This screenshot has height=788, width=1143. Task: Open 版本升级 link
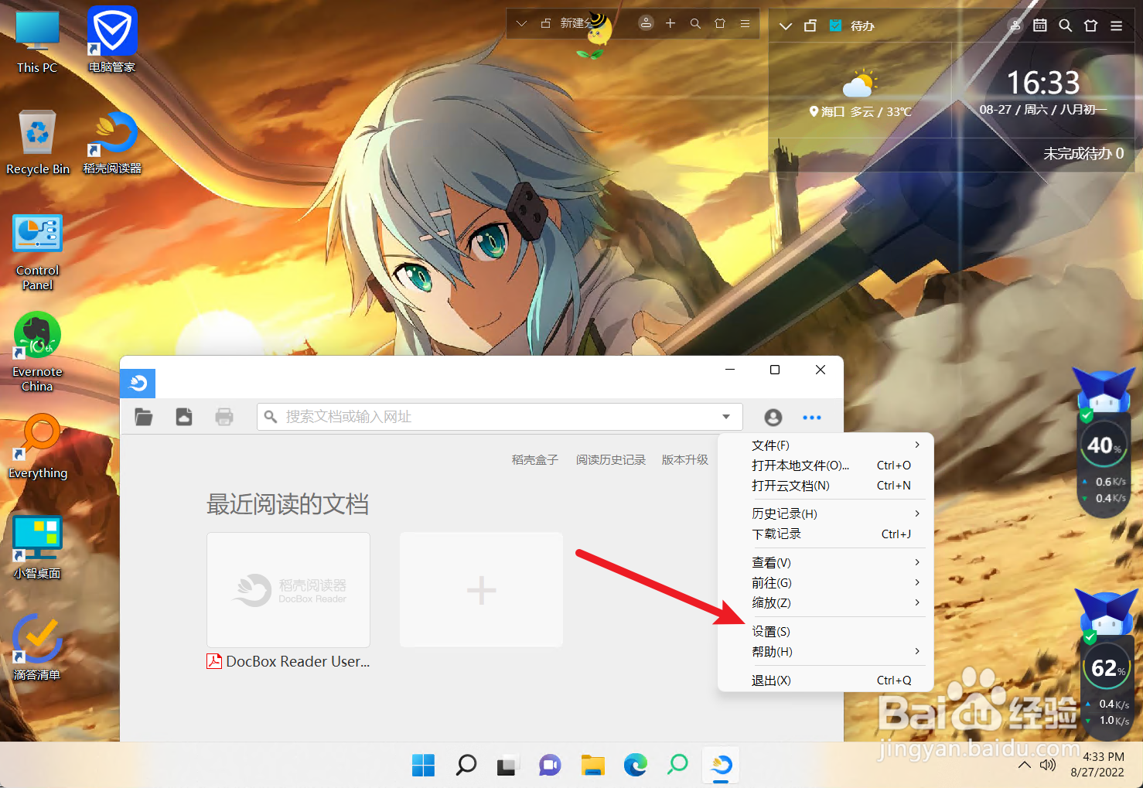click(x=685, y=460)
